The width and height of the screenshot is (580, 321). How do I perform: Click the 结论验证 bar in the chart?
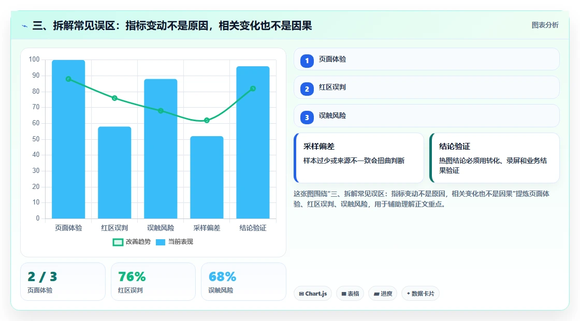click(253, 142)
